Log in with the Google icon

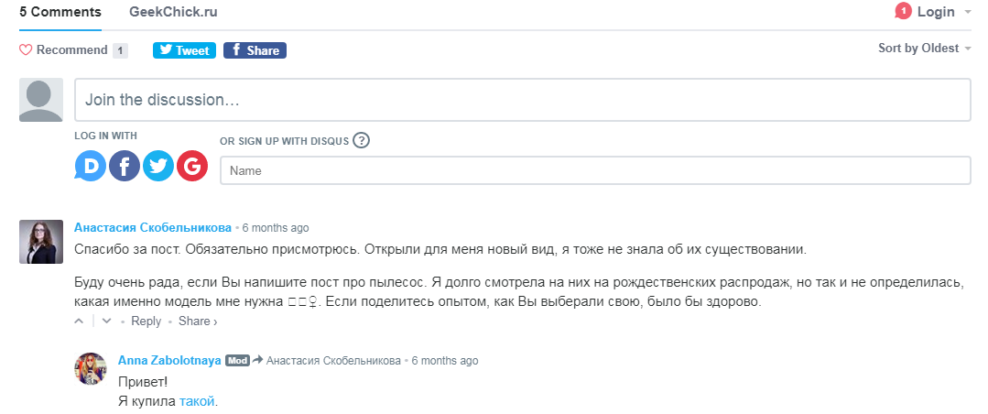192,167
